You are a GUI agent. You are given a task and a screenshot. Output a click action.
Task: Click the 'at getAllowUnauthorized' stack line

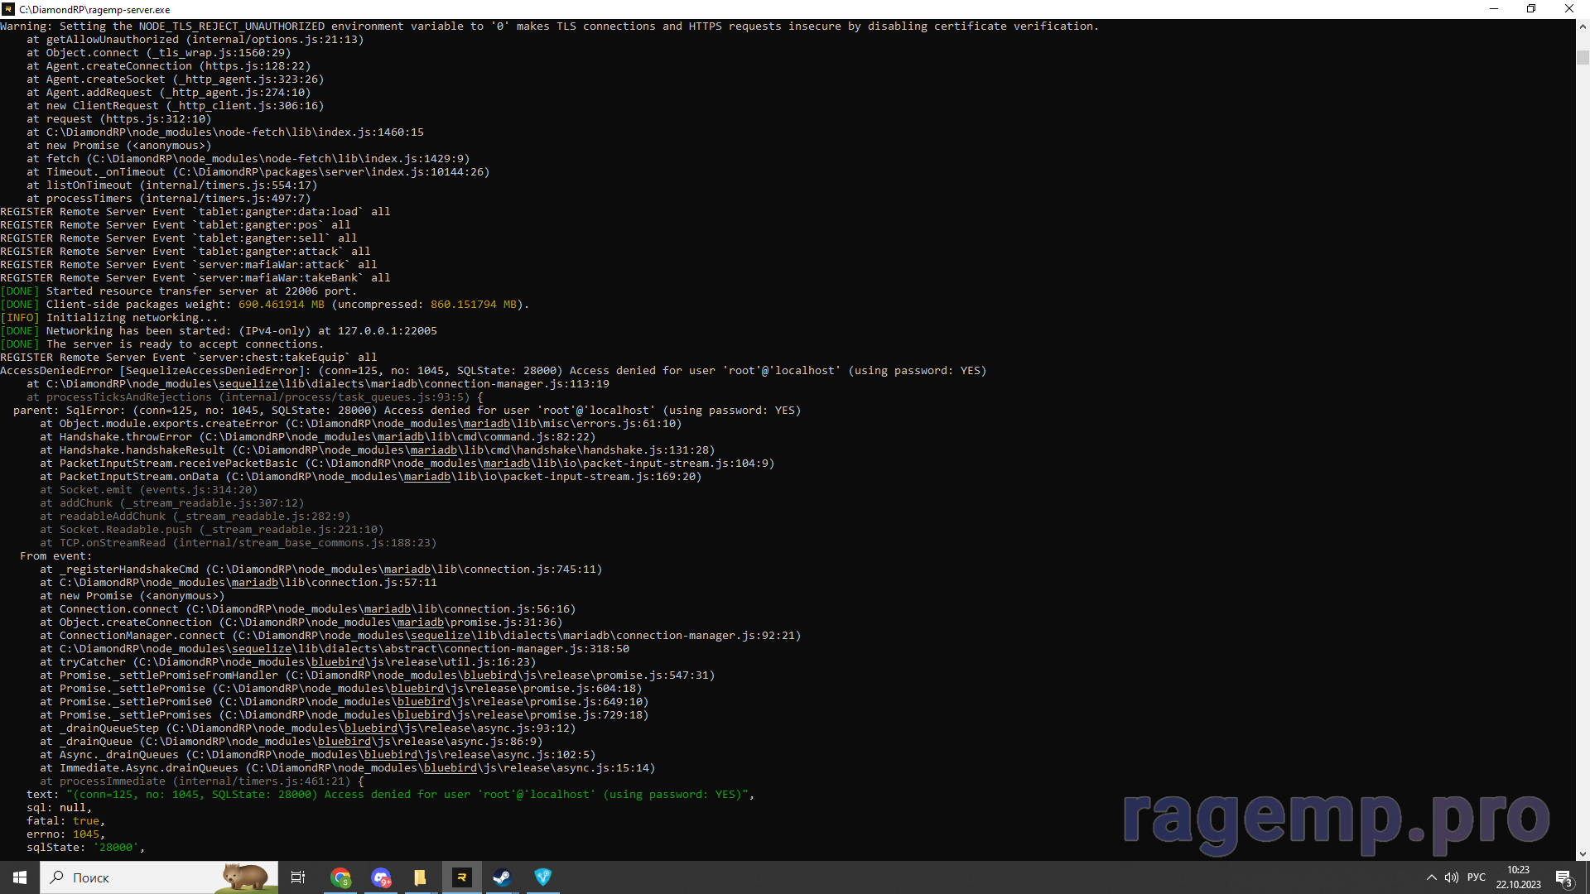click(195, 40)
